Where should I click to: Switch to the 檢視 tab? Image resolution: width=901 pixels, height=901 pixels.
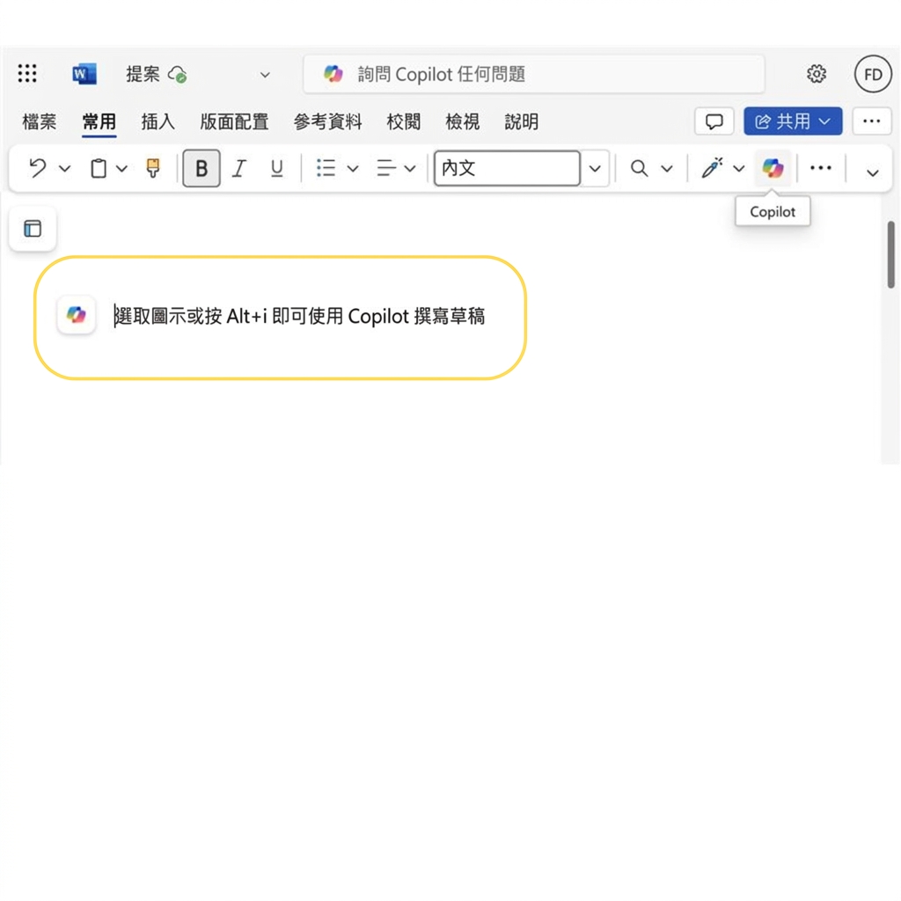(462, 121)
